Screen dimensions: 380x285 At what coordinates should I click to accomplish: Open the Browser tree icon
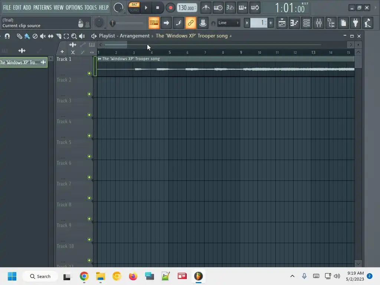click(331, 23)
